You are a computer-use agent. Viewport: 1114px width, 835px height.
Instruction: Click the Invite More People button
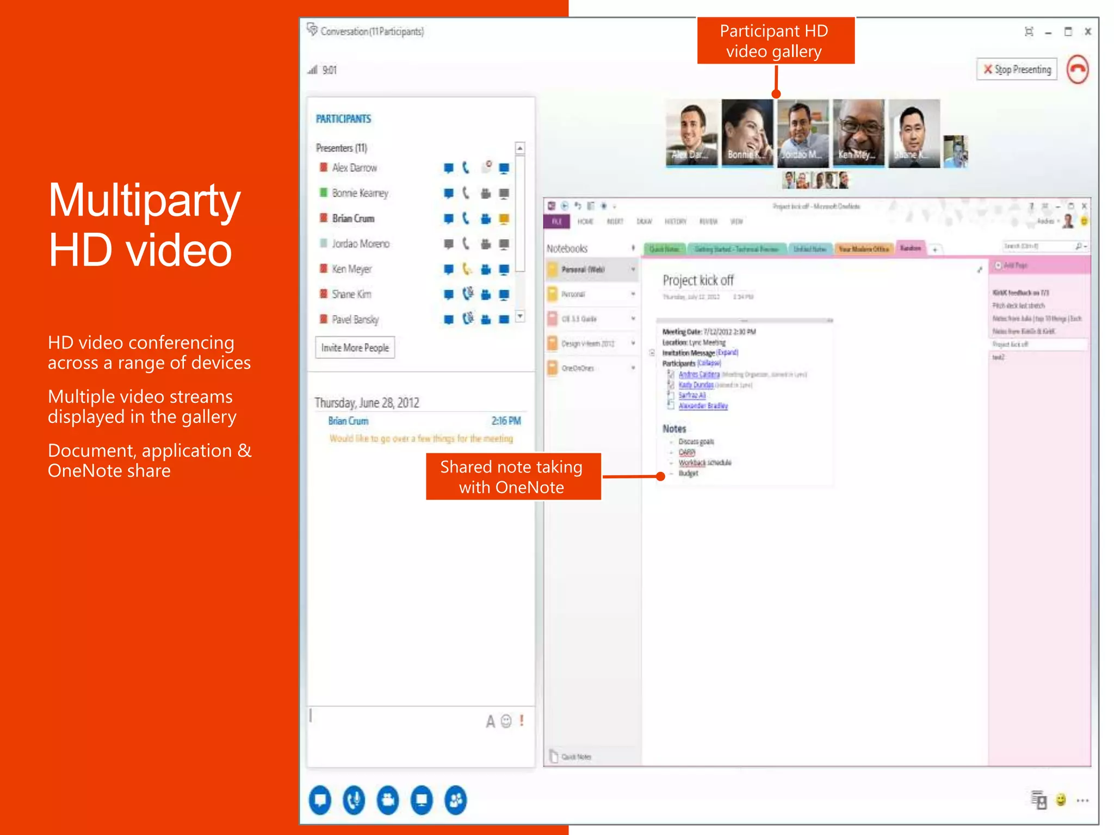[355, 347]
